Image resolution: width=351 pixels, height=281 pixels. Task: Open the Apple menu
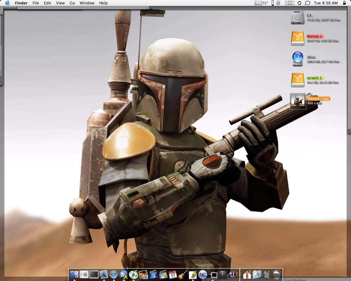coord(7,3)
